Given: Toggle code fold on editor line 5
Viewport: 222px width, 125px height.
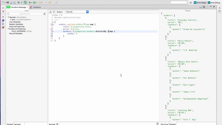Looking at the screenshot, I should click(53, 24).
